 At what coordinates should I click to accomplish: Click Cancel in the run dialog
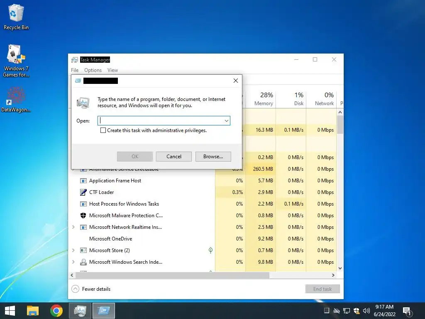point(174,157)
